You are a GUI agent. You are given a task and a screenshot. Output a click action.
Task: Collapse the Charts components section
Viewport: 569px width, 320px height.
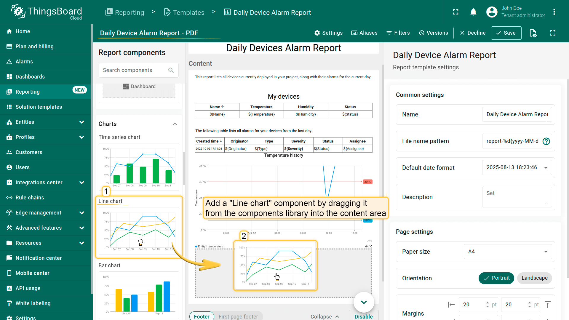[175, 124]
